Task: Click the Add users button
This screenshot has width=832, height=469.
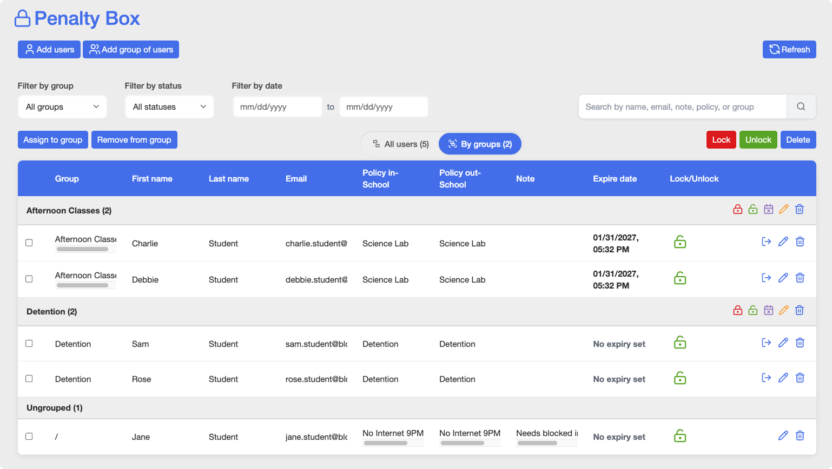Action: click(x=49, y=50)
